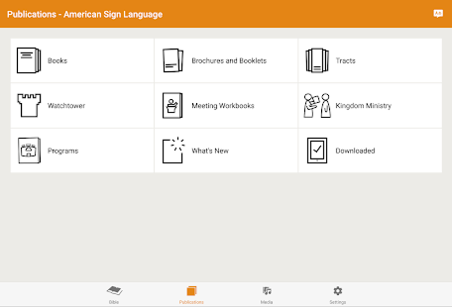Select the Kingdom Ministry icon
Viewport: 452px width, 307px height.
pos(317,105)
